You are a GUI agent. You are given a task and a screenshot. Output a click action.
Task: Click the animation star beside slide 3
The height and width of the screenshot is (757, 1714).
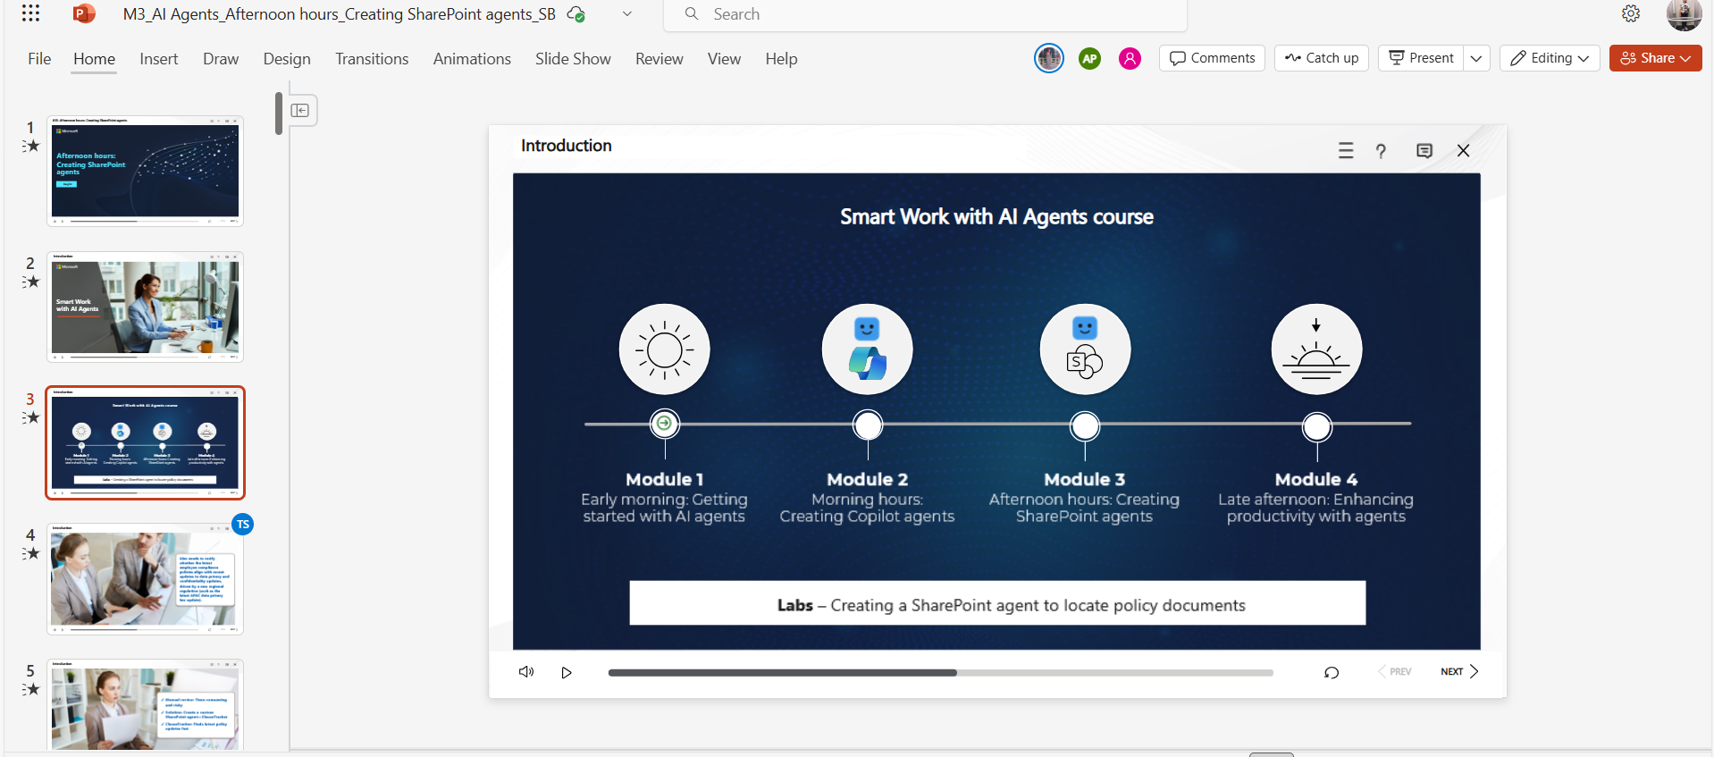click(31, 417)
